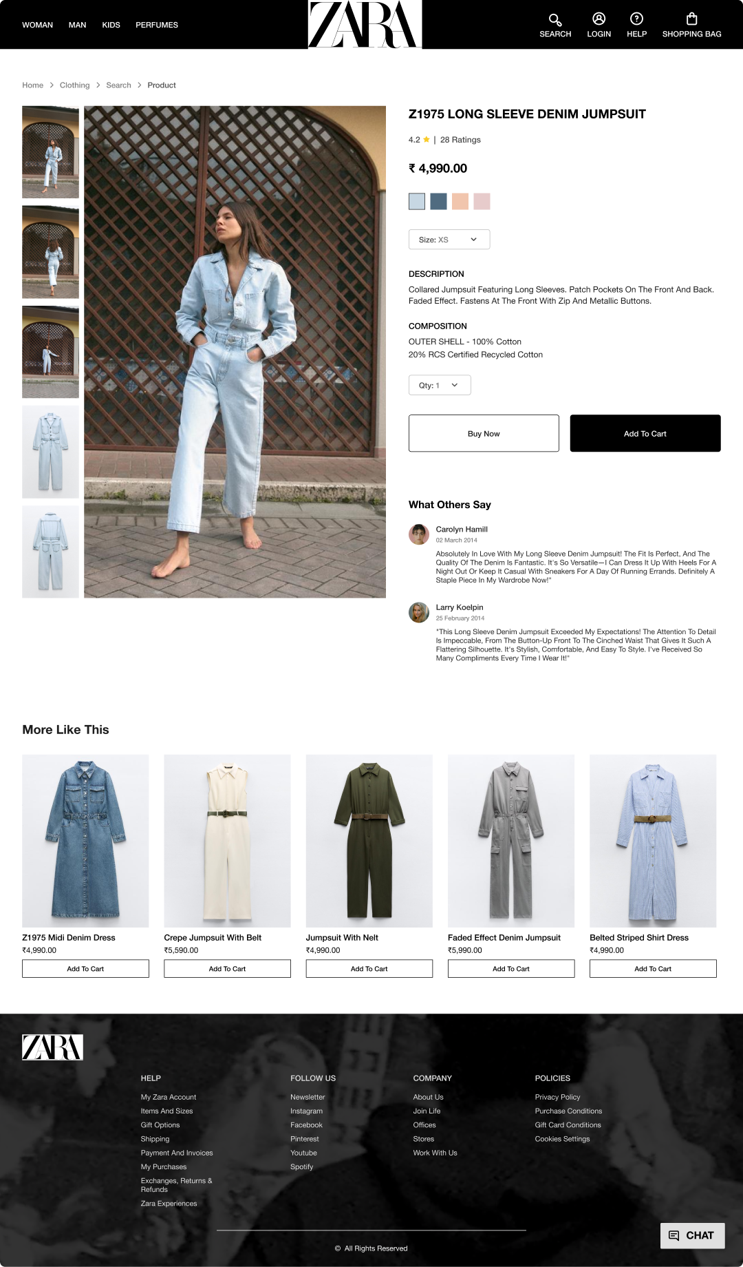Open the Perfumes menu

coord(157,25)
